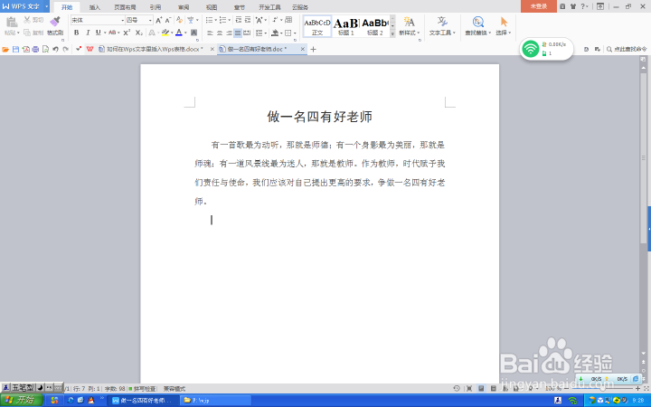Toggle strikethrough formatting
651x407 pixels.
(112, 33)
